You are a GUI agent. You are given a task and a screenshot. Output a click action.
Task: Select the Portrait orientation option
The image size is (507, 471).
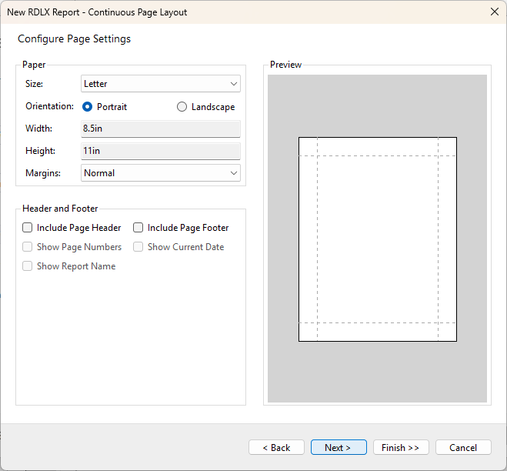click(88, 107)
